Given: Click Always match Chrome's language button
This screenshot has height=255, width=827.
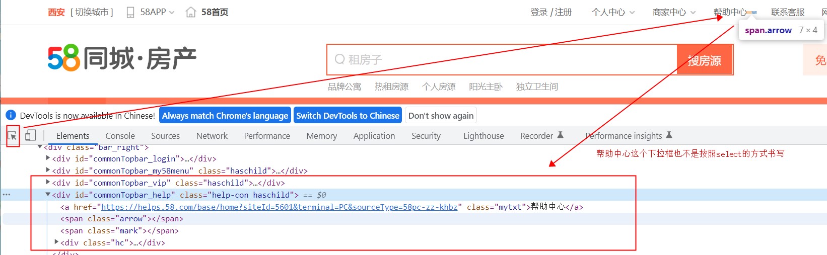Looking at the screenshot, I should pyautogui.click(x=225, y=116).
